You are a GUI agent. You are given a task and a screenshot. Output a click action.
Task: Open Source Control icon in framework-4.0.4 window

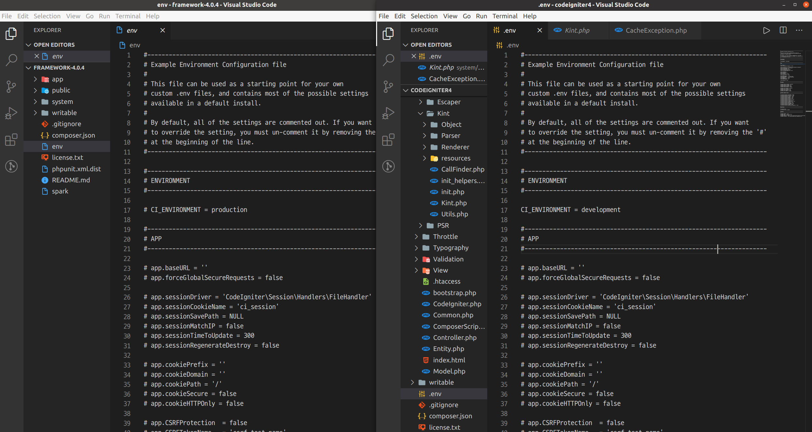(x=11, y=87)
